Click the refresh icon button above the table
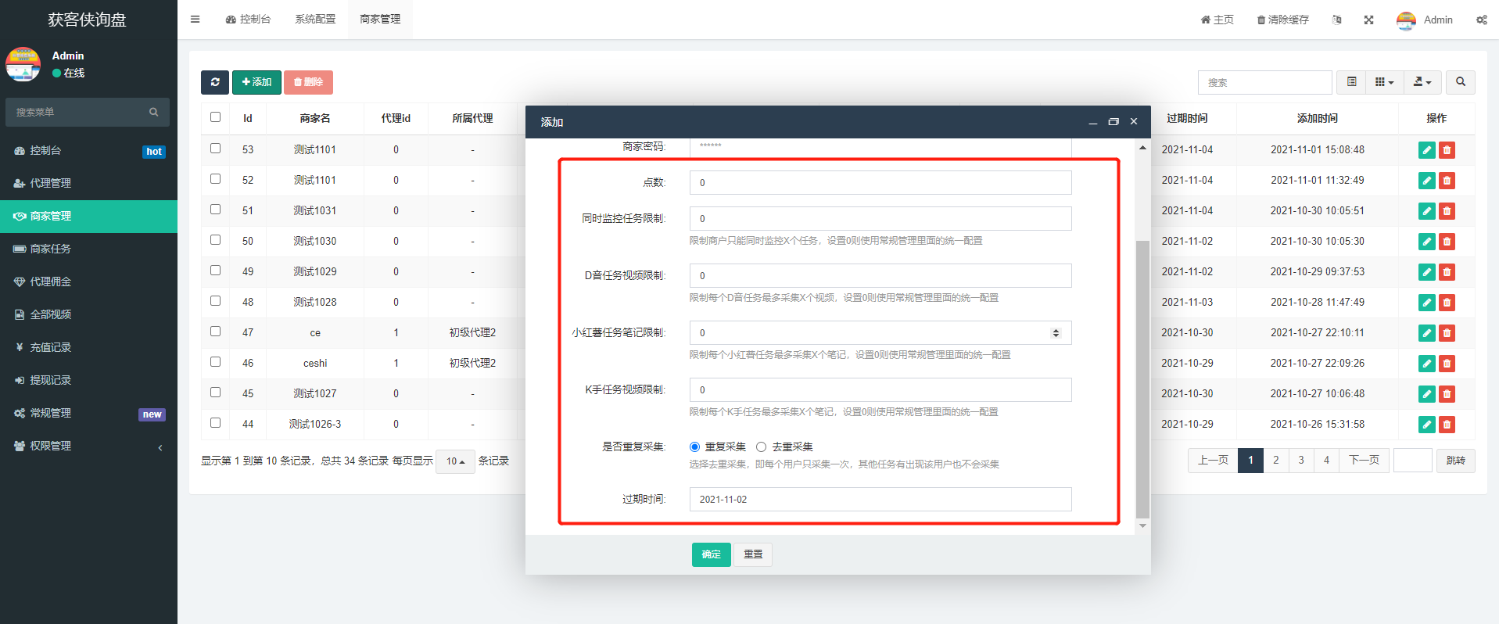Screen dimensions: 1499x624 (215, 82)
